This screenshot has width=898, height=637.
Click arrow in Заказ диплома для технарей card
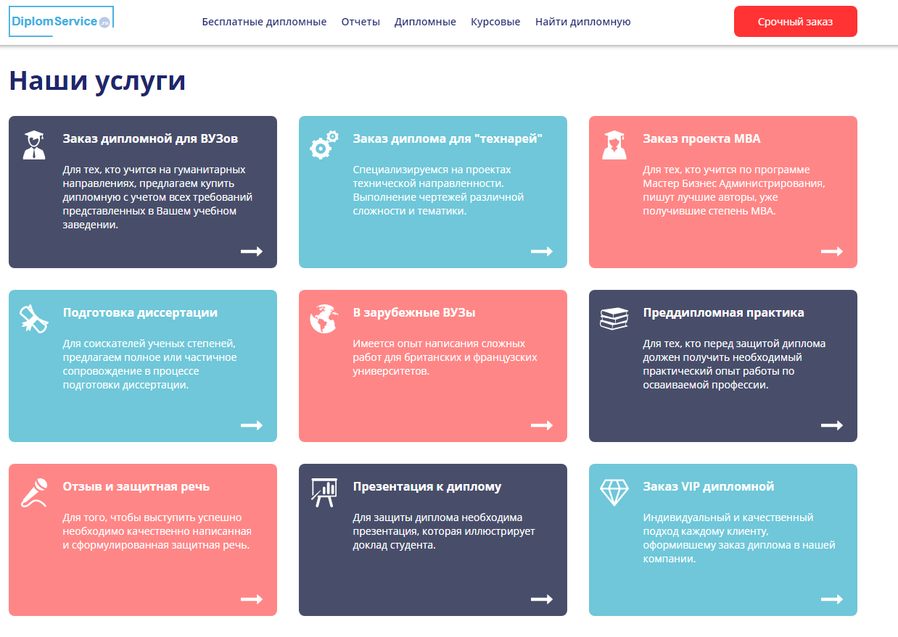[542, 251]
